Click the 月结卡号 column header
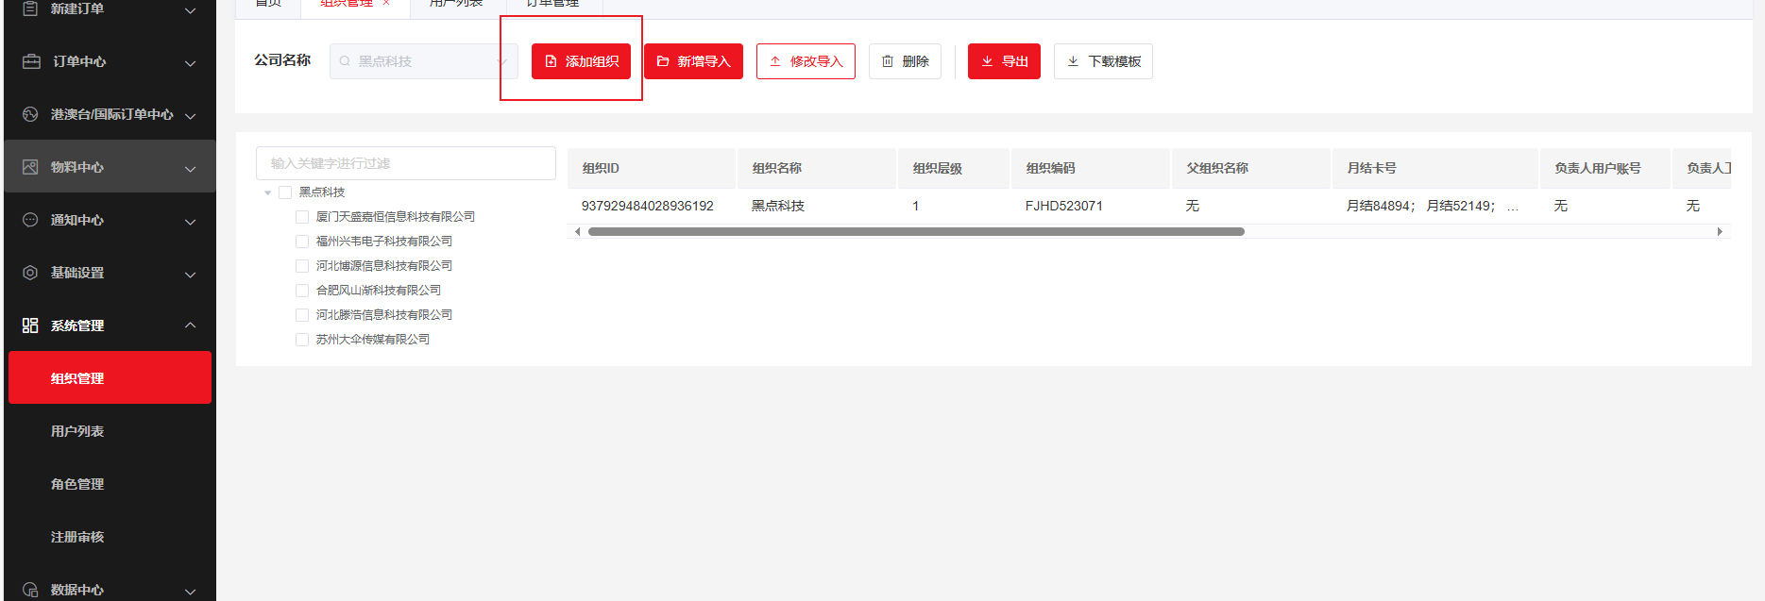 point(1435,168)
